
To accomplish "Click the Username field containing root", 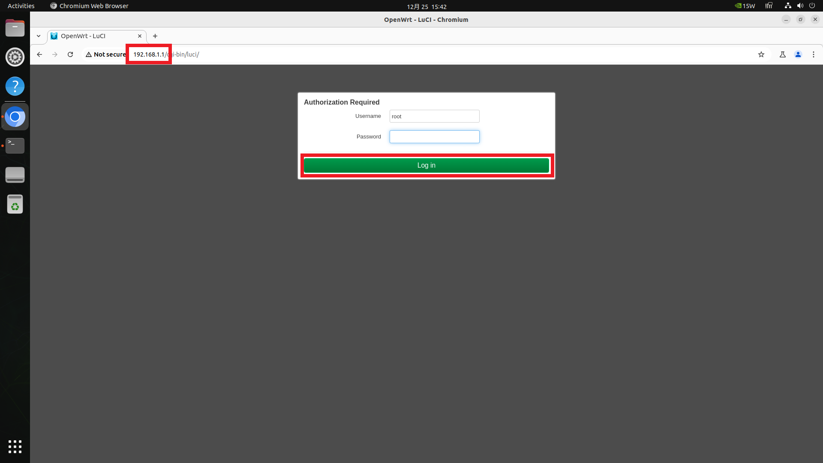I will (x=434, y=116).
